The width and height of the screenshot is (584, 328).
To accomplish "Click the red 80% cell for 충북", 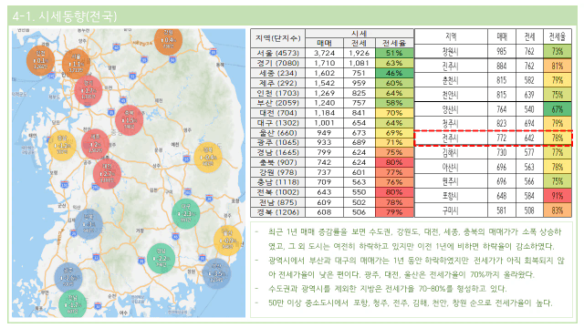I will pos(394,162).
